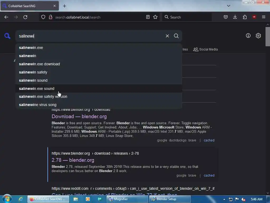Open the uBlock Origin extension
Screen dimensions: 270x203
[x=254, y=17]
